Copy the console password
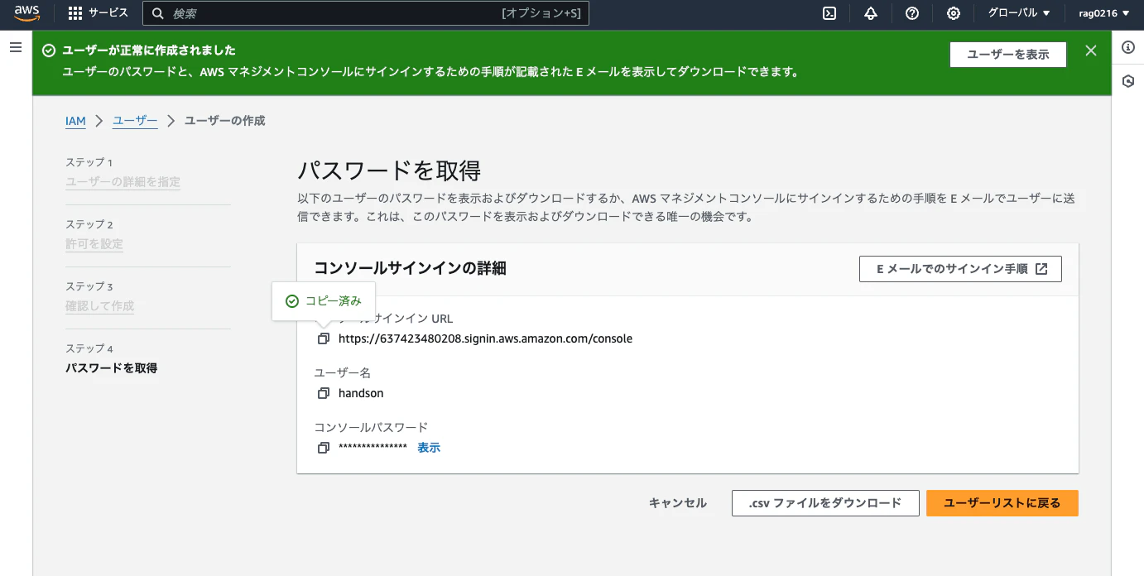This screenshot has height=576, width=1144. [324, 448]
